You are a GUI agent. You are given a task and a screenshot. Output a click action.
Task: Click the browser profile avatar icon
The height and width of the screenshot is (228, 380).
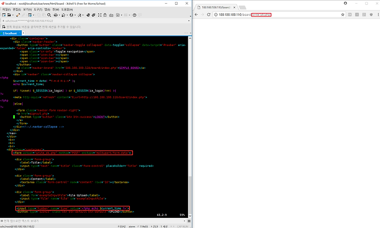tap(345, 3)
